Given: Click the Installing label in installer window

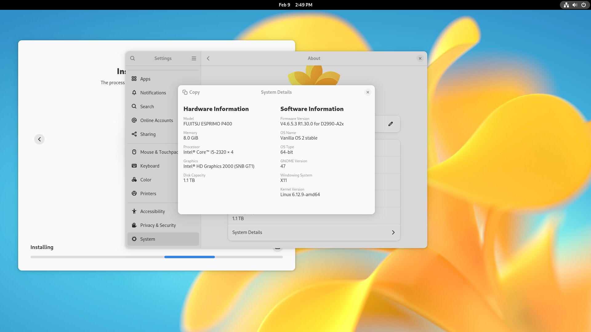Looking at the screenshot, I should (42, 247).
